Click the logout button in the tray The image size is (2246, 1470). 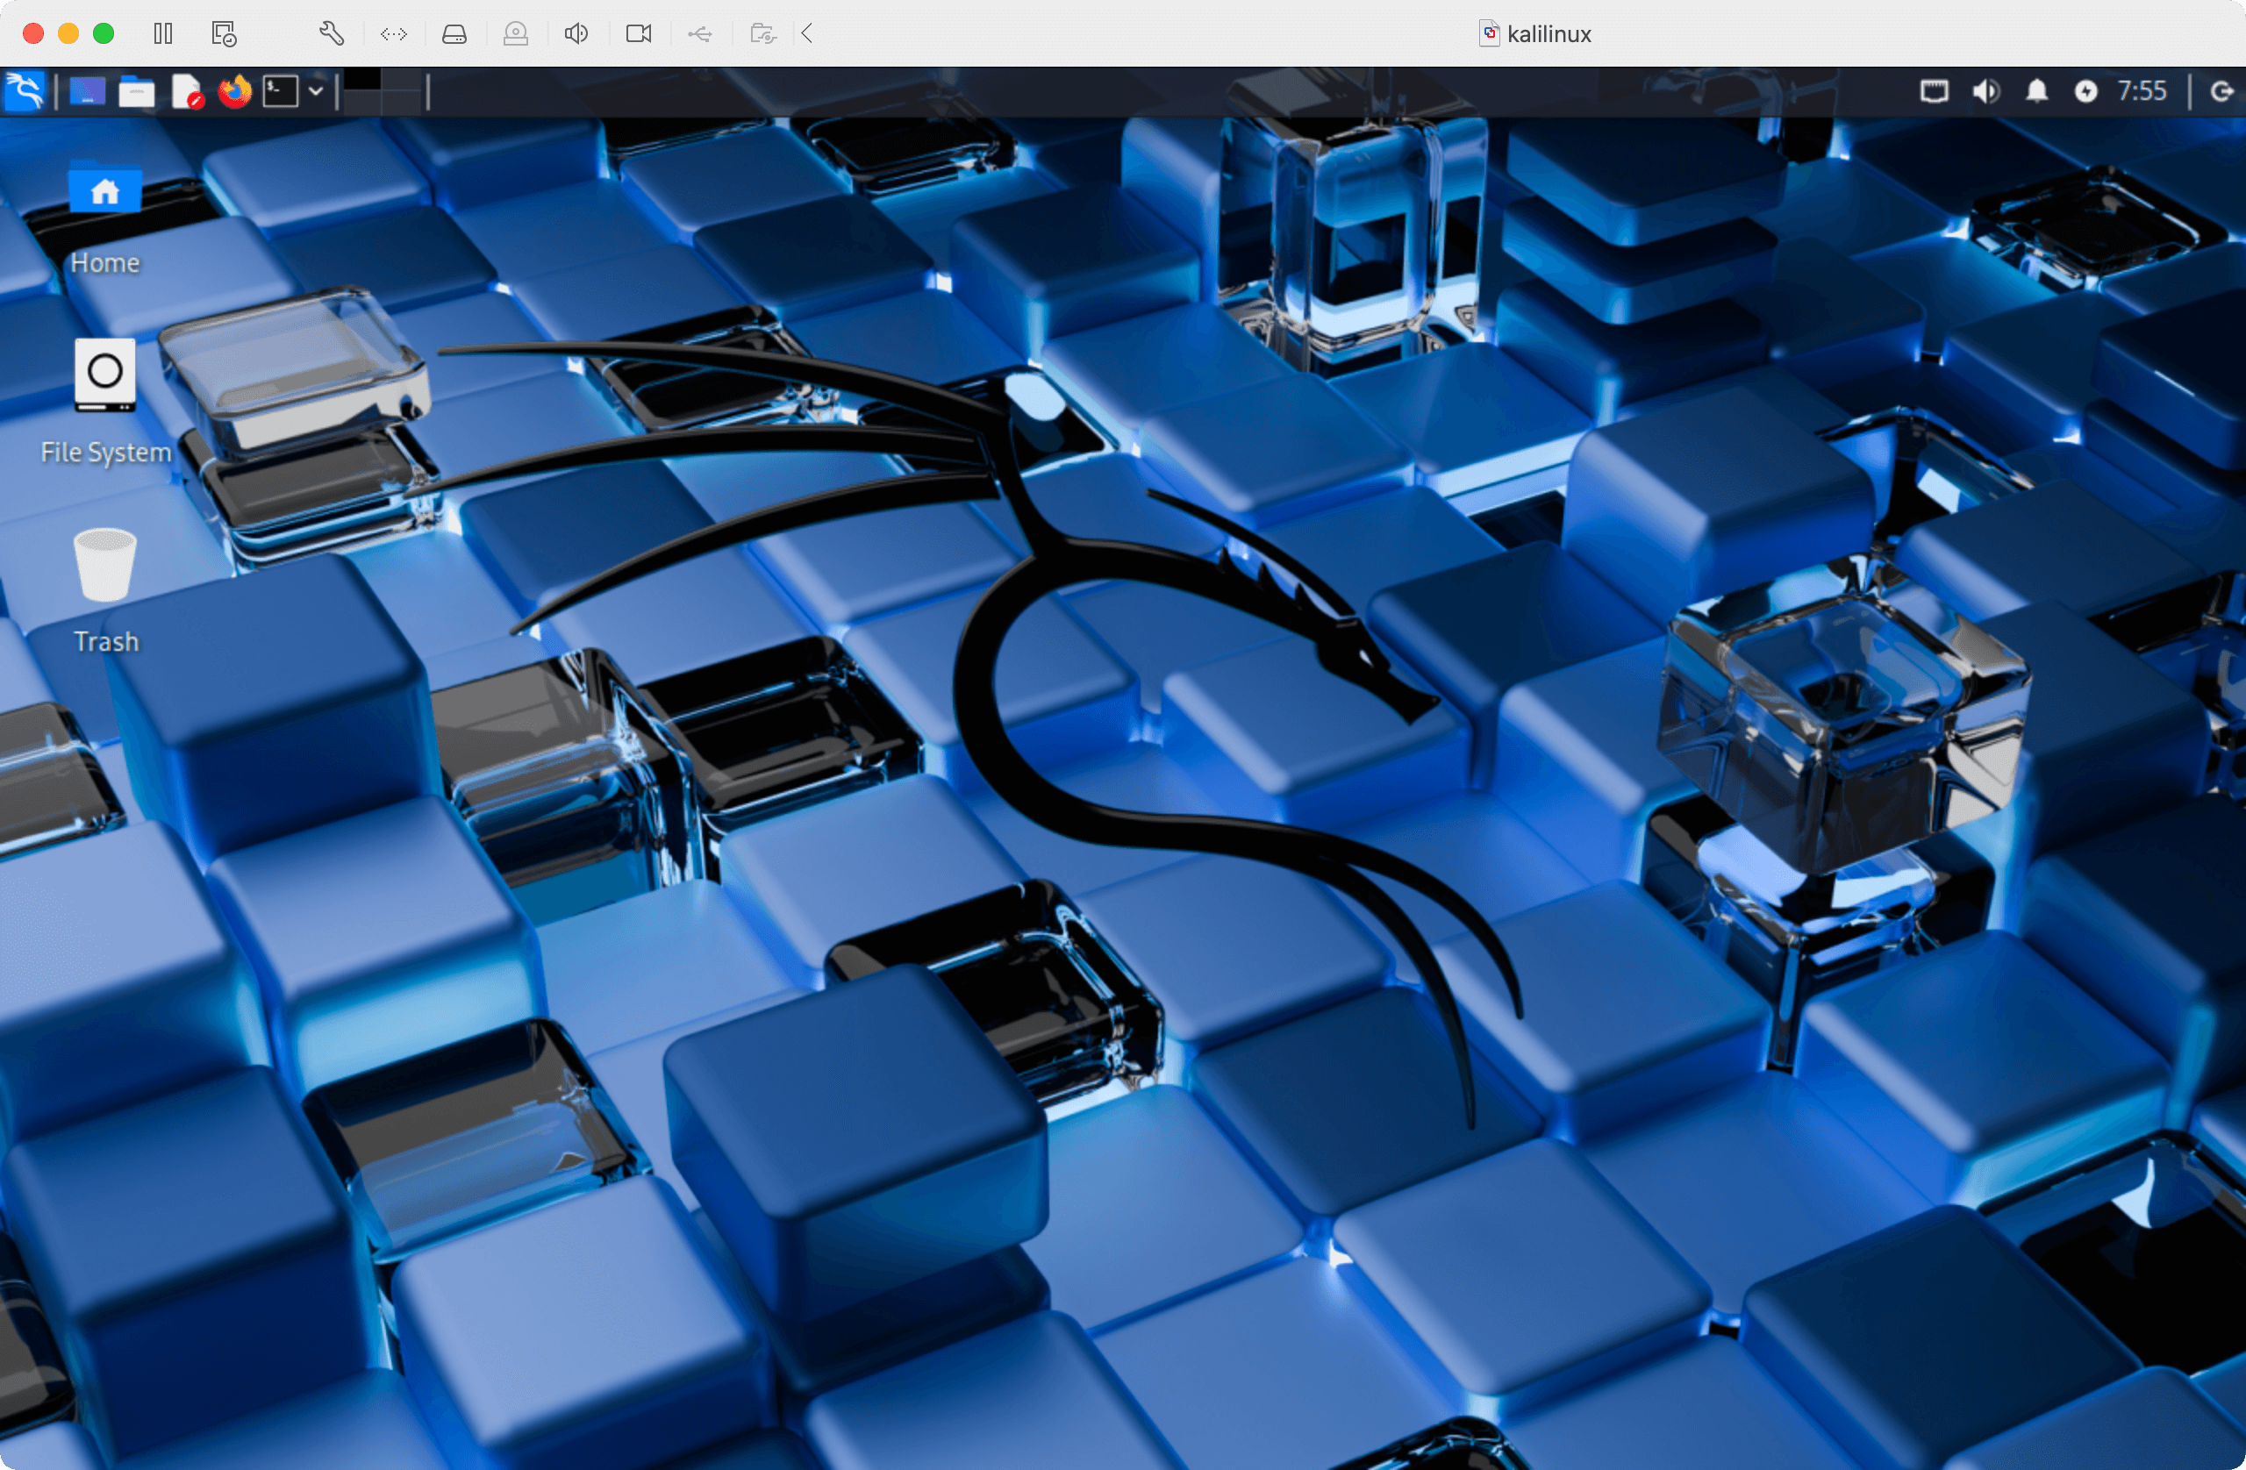(x=2221, y=90)
